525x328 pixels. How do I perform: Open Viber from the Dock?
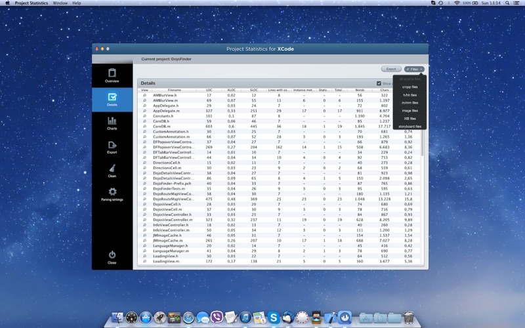(217, 317)
